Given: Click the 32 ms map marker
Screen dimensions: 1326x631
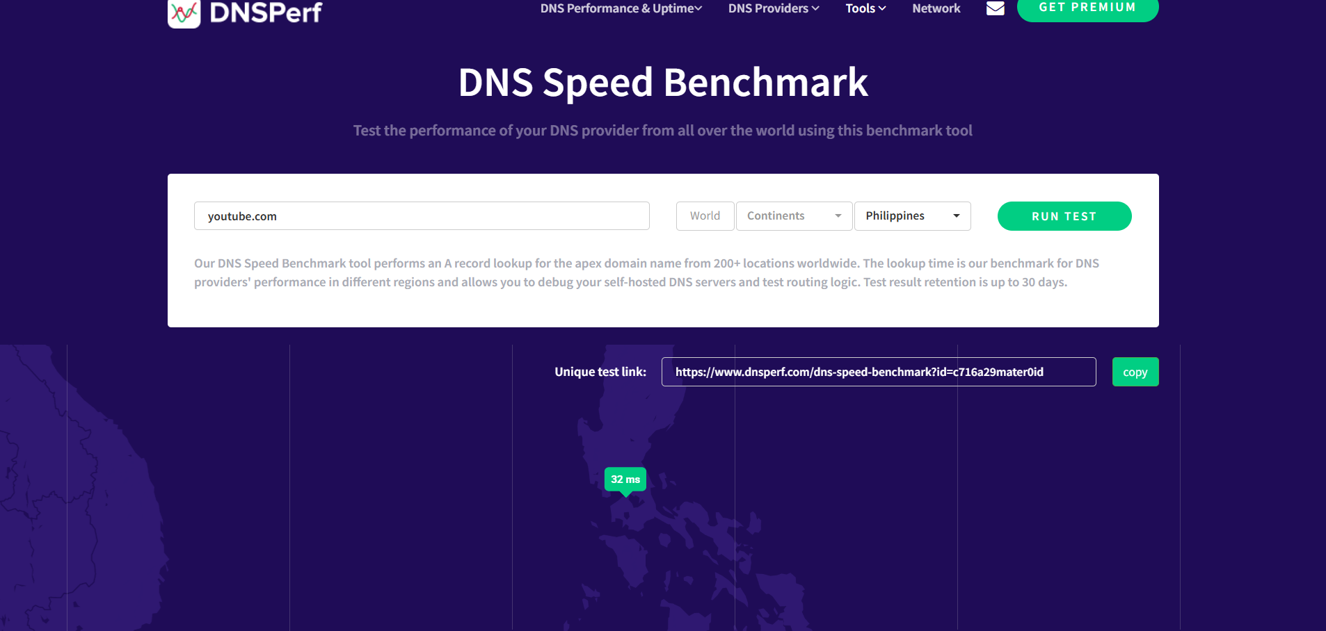Looking at the screenshot, I should [625, 480].
